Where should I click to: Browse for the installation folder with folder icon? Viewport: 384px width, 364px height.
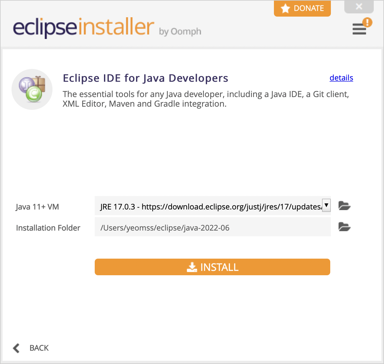[344, 227]
